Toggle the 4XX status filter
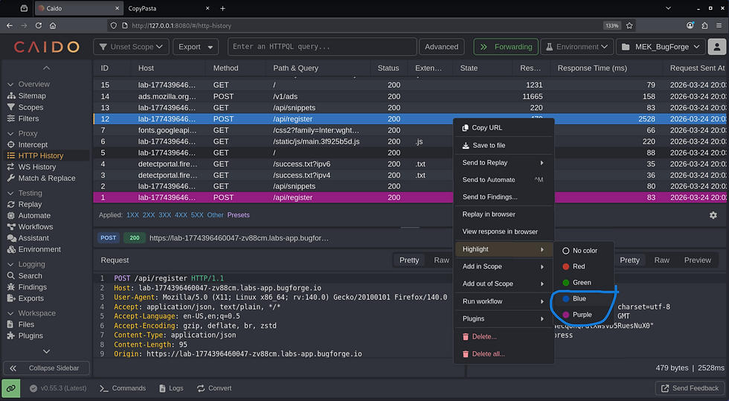 coord(181,215)
